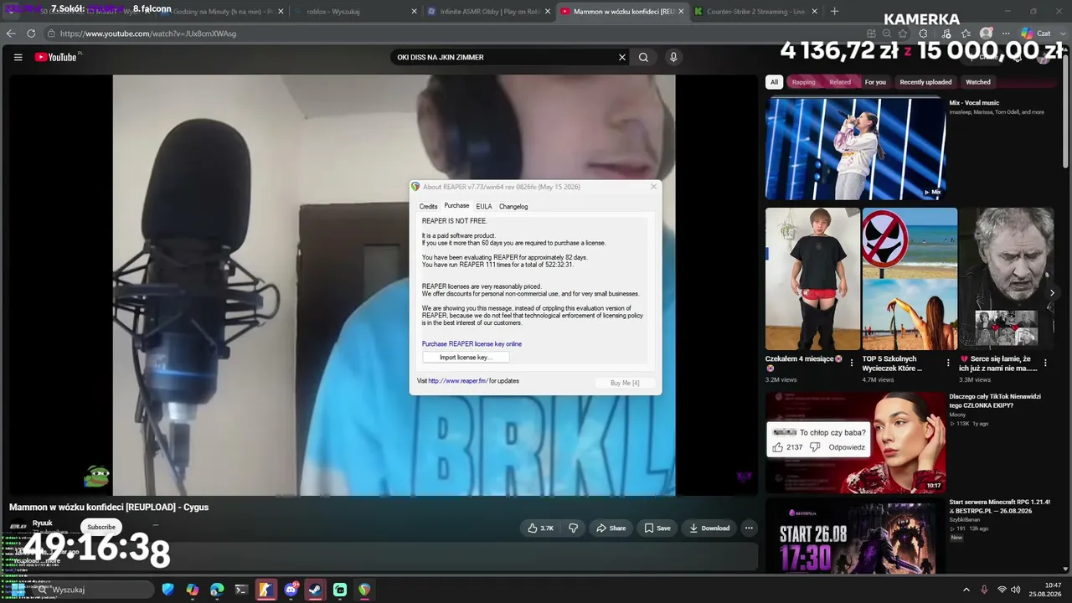Open Dlaczego cały TikTok Nienawidzi video thumbnail
Image resolution: width=1072 pixels, height=603 pixels.
click(855, 442)
